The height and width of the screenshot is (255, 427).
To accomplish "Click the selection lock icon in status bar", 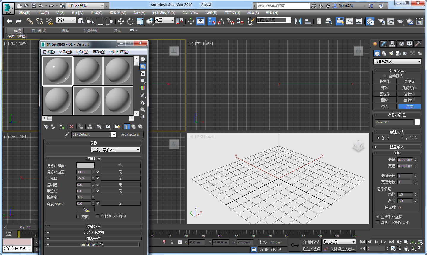I will tap(172, 242).
